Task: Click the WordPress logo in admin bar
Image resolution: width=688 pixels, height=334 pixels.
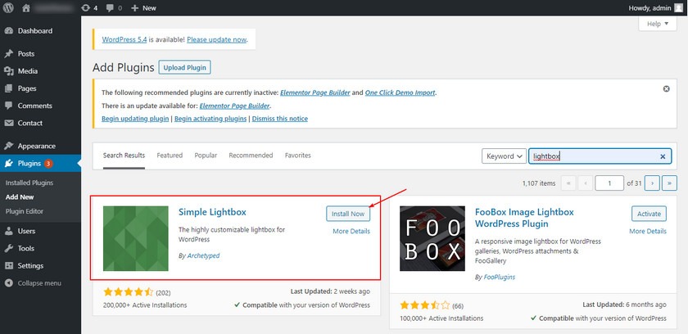Action: [x=9, y=7]
